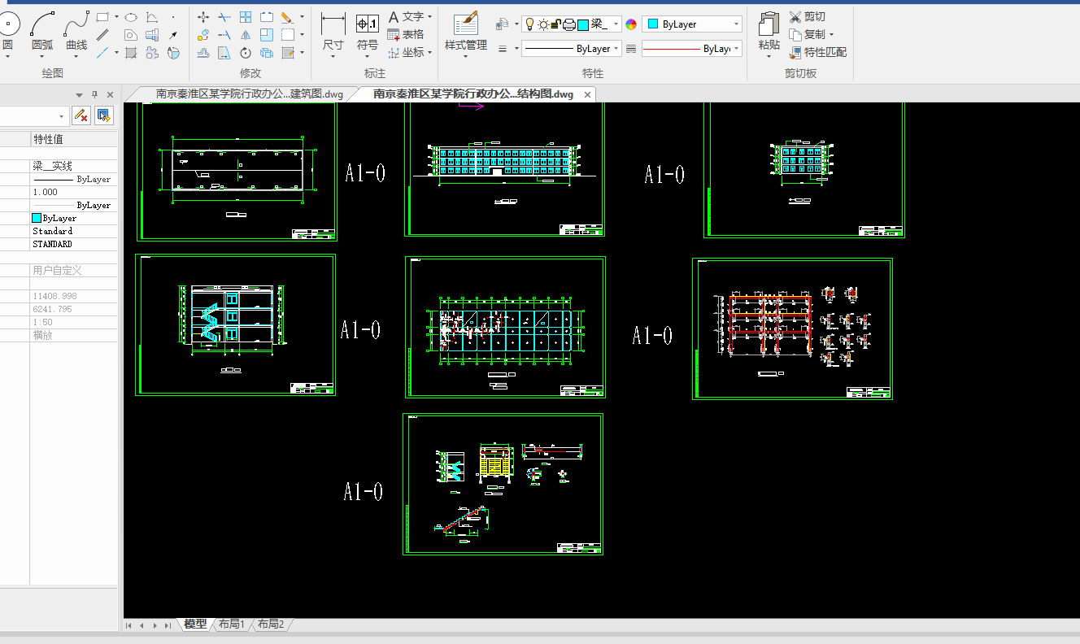Click the Standard text style value
Screen dimensions: 1080x644
pos(75,231)
